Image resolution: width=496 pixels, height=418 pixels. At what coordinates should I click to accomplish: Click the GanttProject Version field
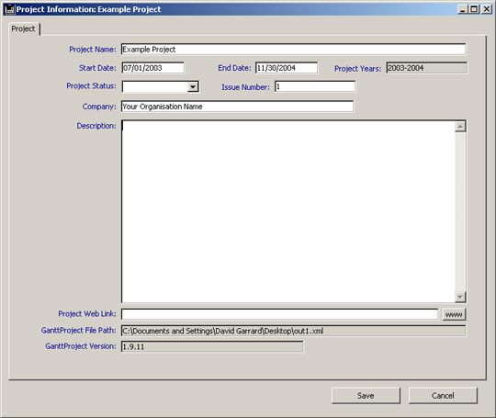click(x=212, y=346)
